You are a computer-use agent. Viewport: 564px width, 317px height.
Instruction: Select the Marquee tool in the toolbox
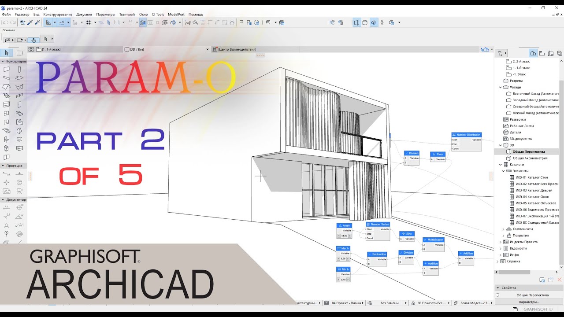pyautogui.click(x=20, y=53)
